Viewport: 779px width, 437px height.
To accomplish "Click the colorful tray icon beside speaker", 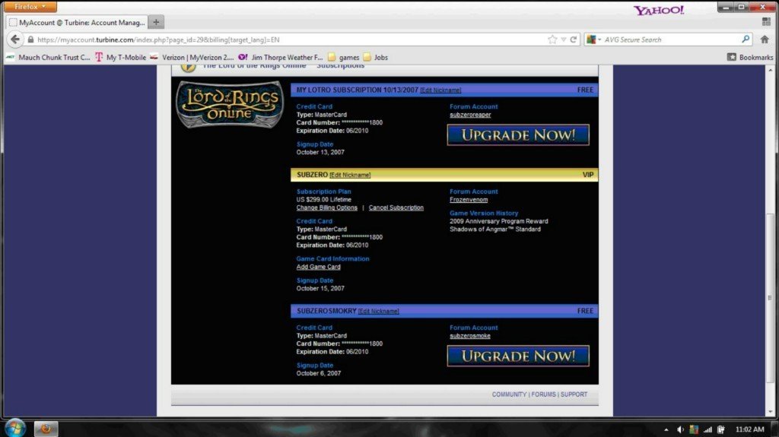I will (x=694, y=429).
